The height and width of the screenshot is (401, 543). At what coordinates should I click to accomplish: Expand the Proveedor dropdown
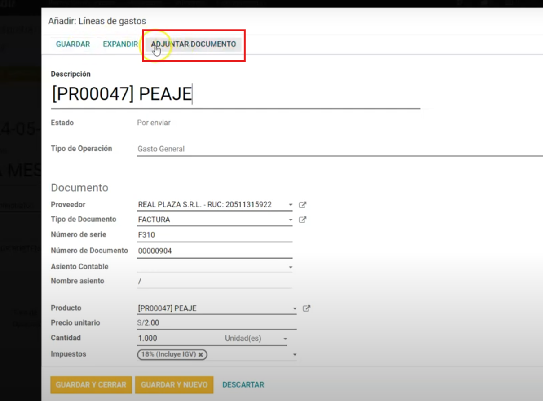coord(291,205)
